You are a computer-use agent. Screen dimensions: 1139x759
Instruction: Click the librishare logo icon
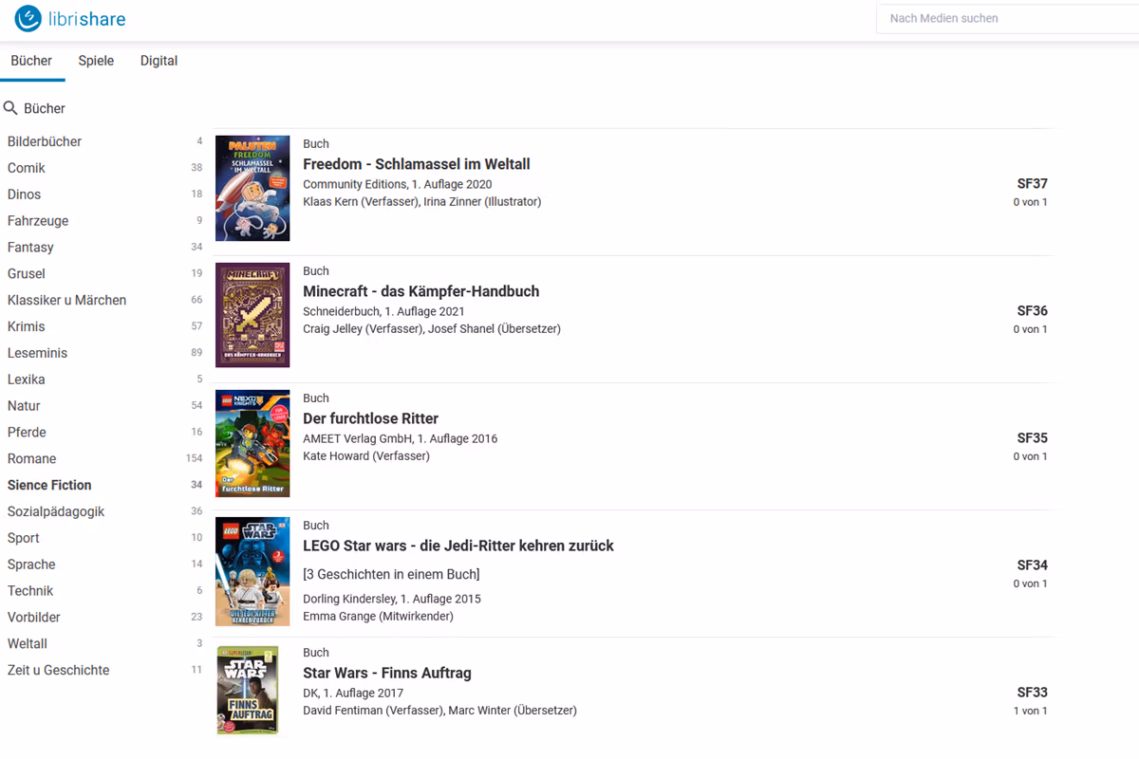[x=28, y=19]
